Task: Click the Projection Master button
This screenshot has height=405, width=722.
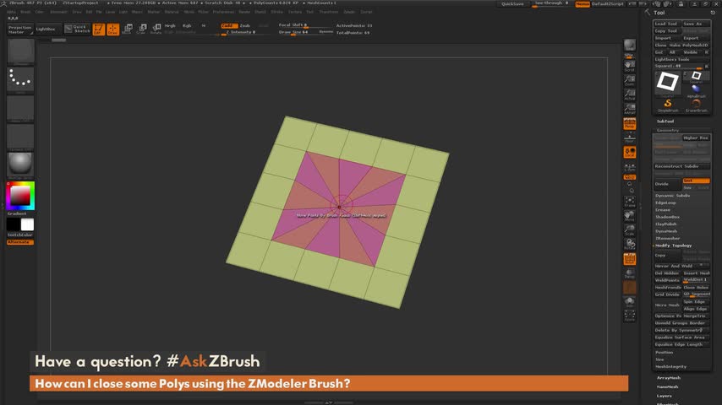Action: 20,30
